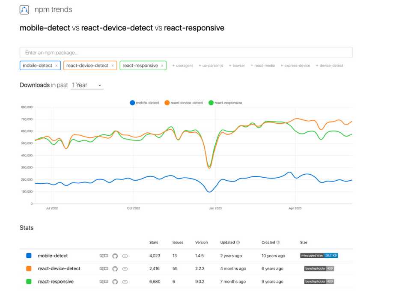Screen dimensions: 411x298
Task: Click the 6,680 stars value
Action: 155,282
